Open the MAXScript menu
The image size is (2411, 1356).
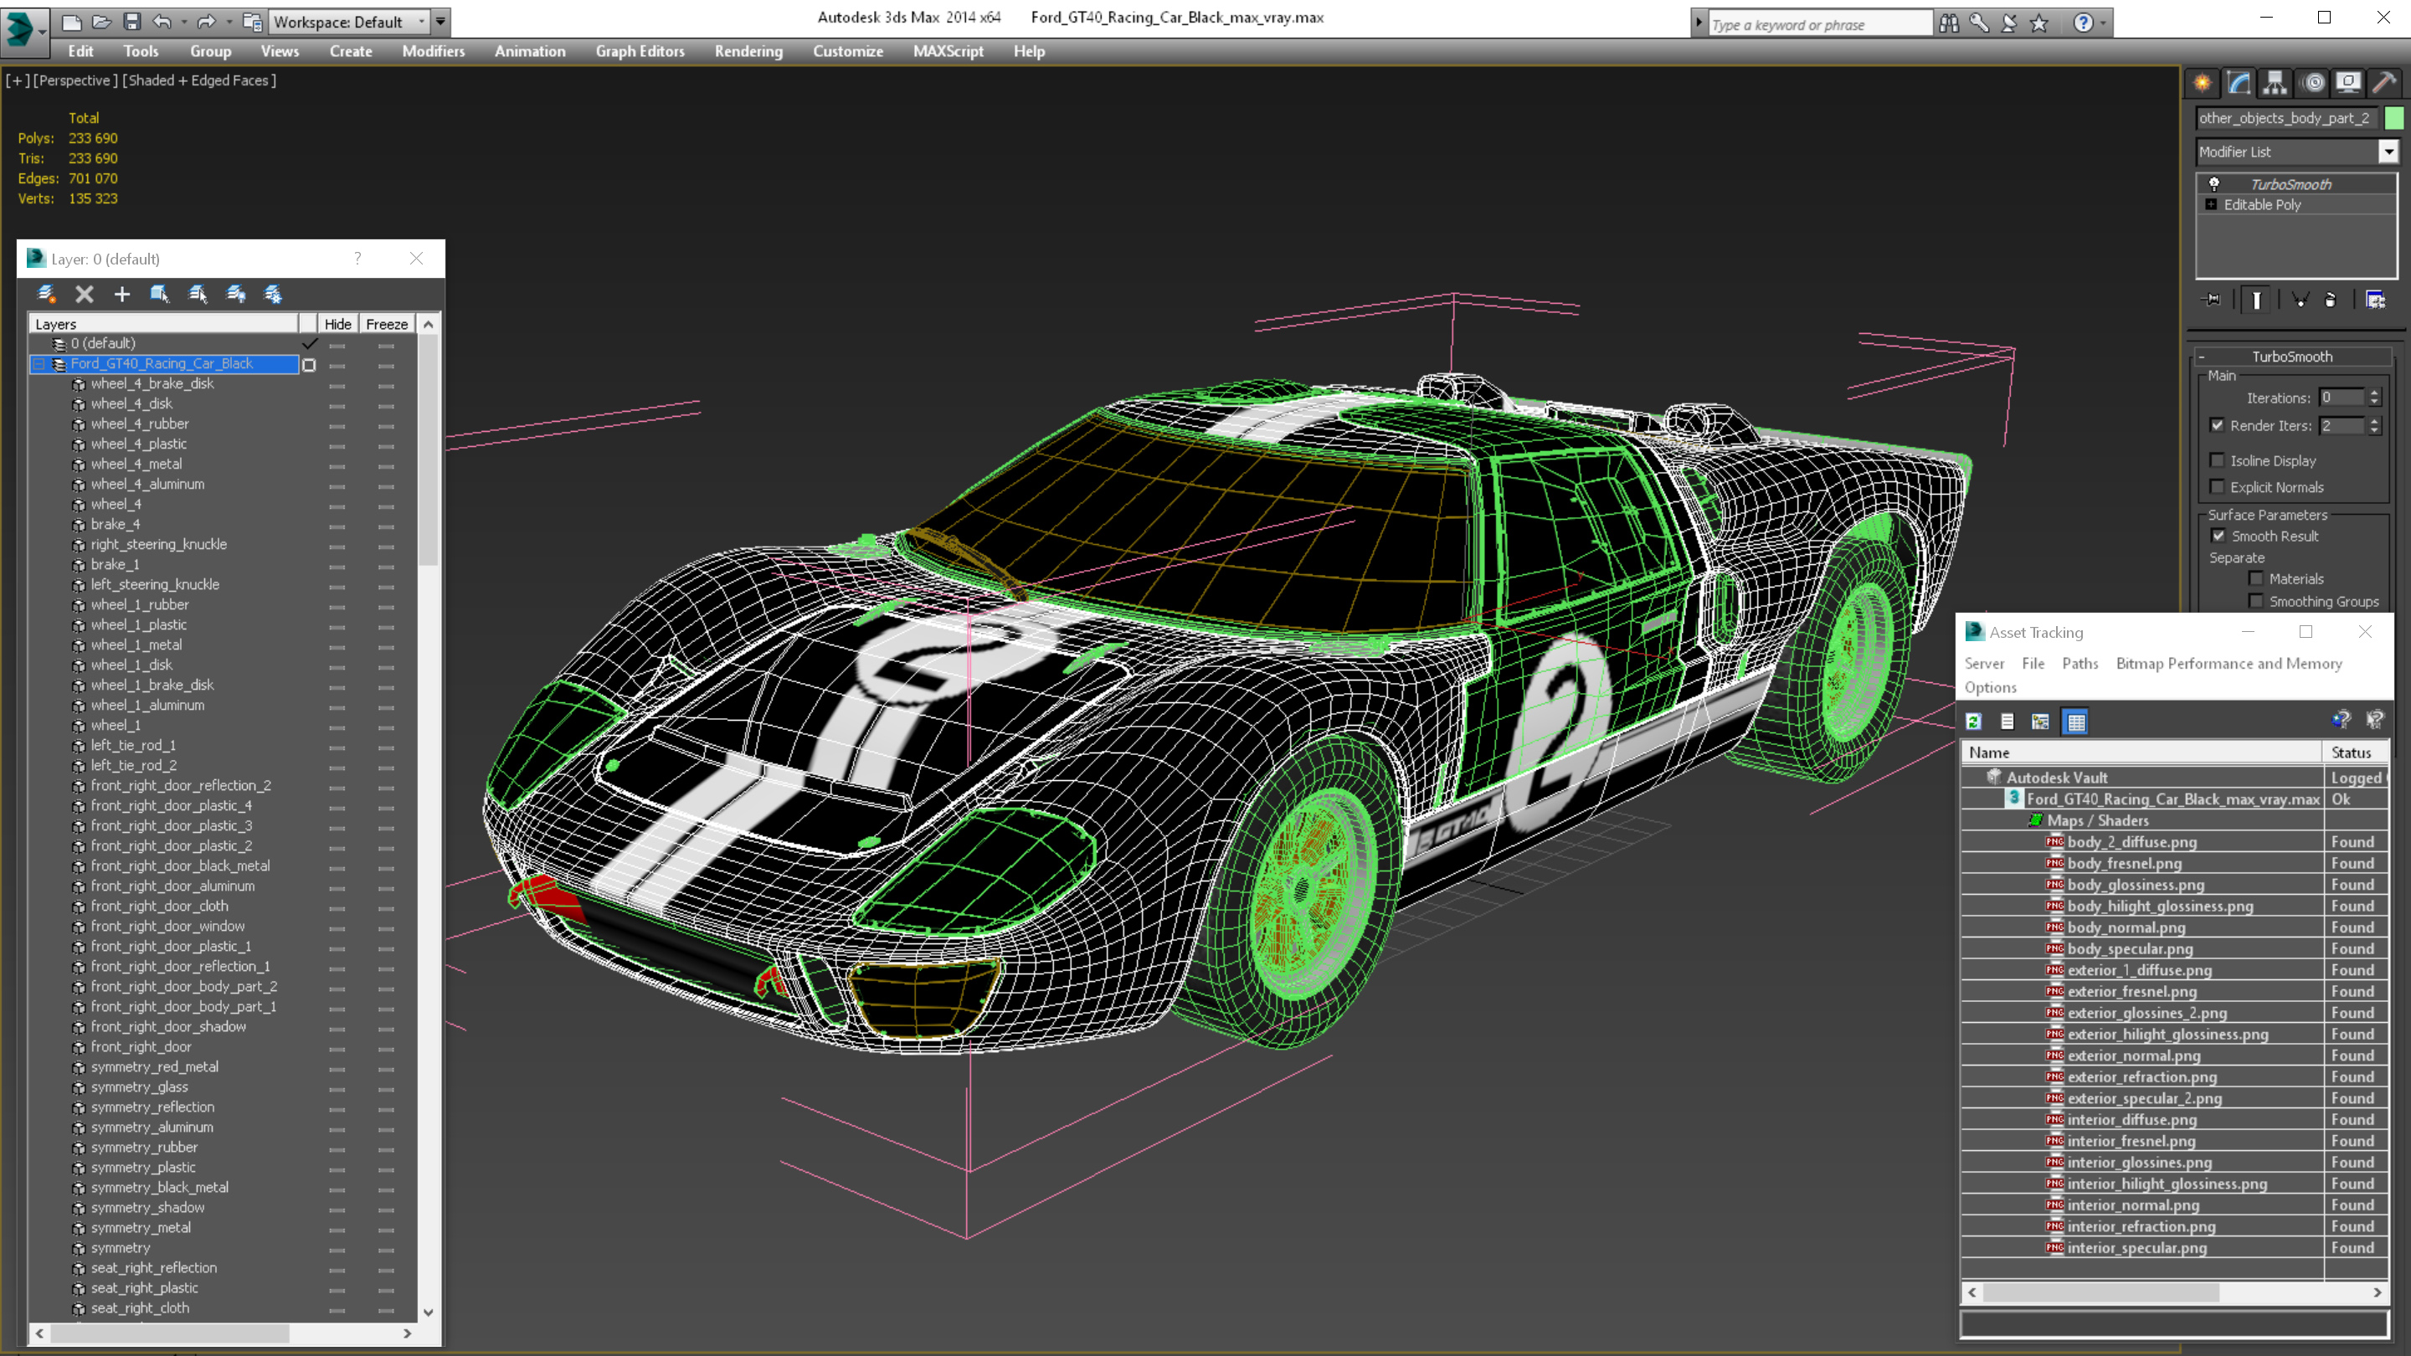(948, 51)
